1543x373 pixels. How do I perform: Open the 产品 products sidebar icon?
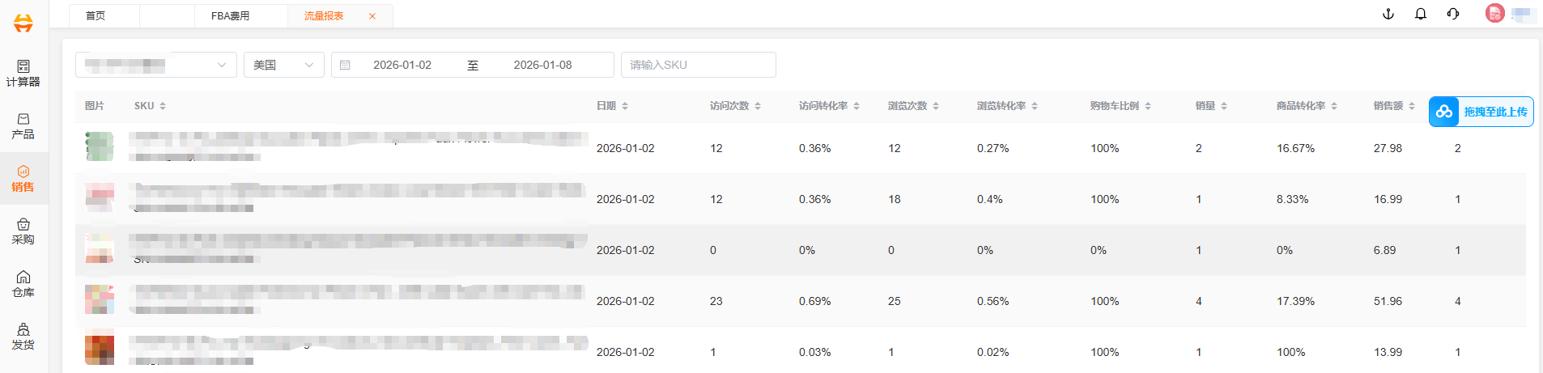23,125
